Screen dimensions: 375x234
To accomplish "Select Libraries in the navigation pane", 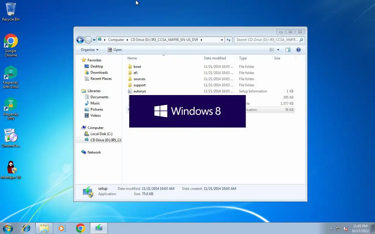I will click(x=94, y=91).
